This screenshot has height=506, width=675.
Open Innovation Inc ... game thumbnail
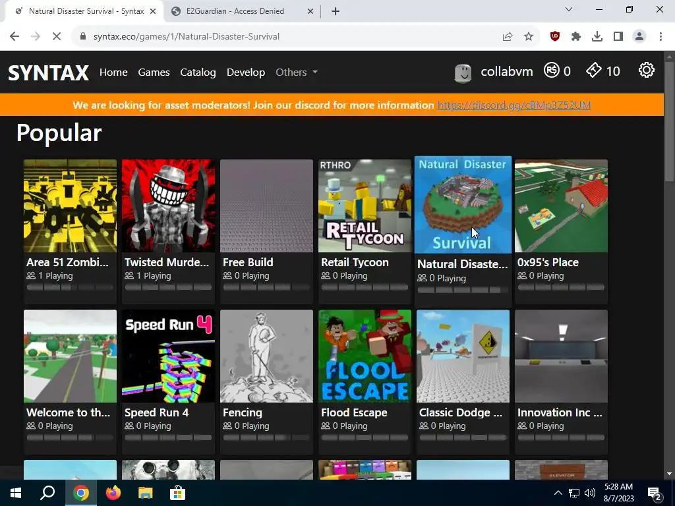561,356
